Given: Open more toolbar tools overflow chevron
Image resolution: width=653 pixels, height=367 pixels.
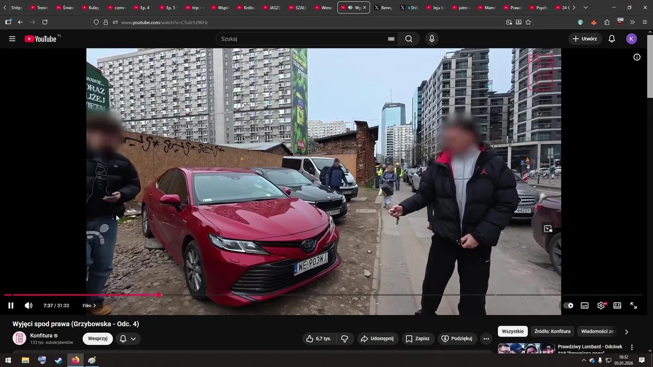Looking at the screenshot, I should click(x=633, y=22).
